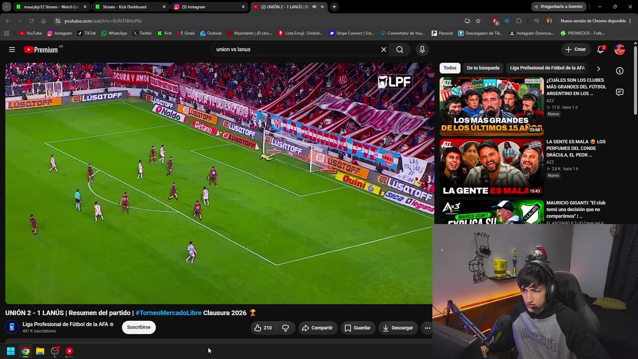Switch to the maurybjs12 Stream tab
This screenshot has height=359, width=638.
coord(51,7)
